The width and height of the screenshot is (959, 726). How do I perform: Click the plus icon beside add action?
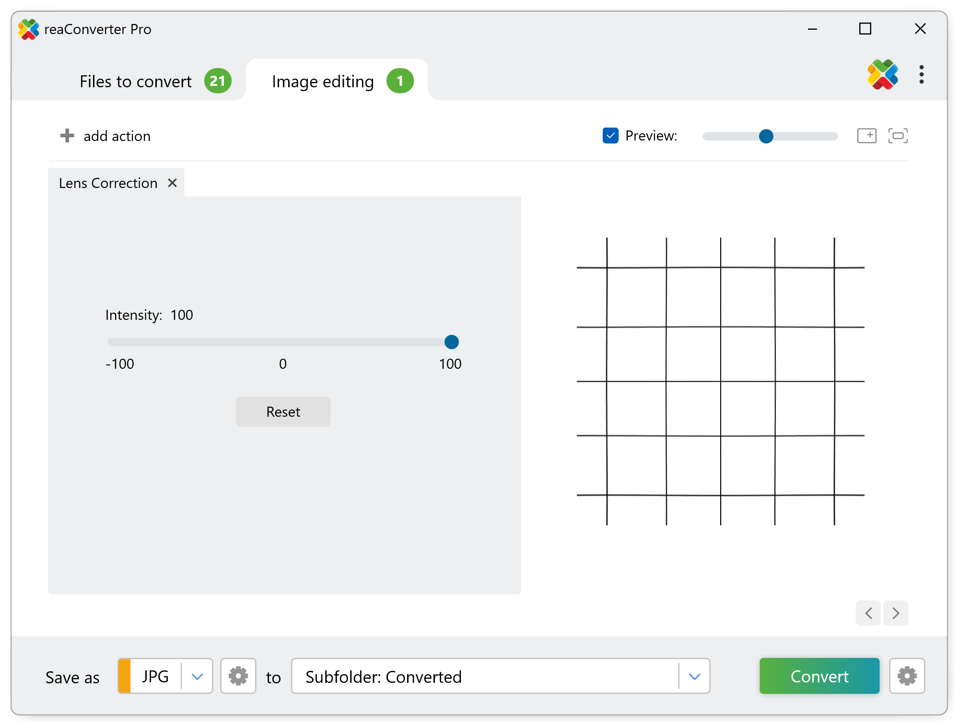point(67,136)
